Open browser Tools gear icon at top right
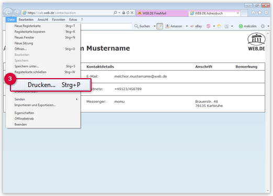 point(266,13)
